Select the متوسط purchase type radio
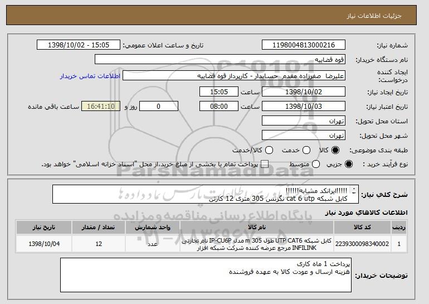Viewport: 429px width, 304px height. click(316, 164)
